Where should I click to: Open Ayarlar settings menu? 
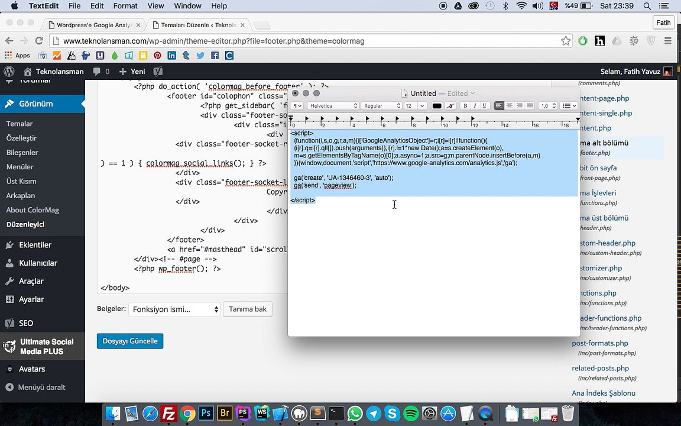coord(31,299)
